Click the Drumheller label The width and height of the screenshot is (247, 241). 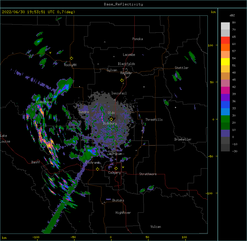[183, 139]
